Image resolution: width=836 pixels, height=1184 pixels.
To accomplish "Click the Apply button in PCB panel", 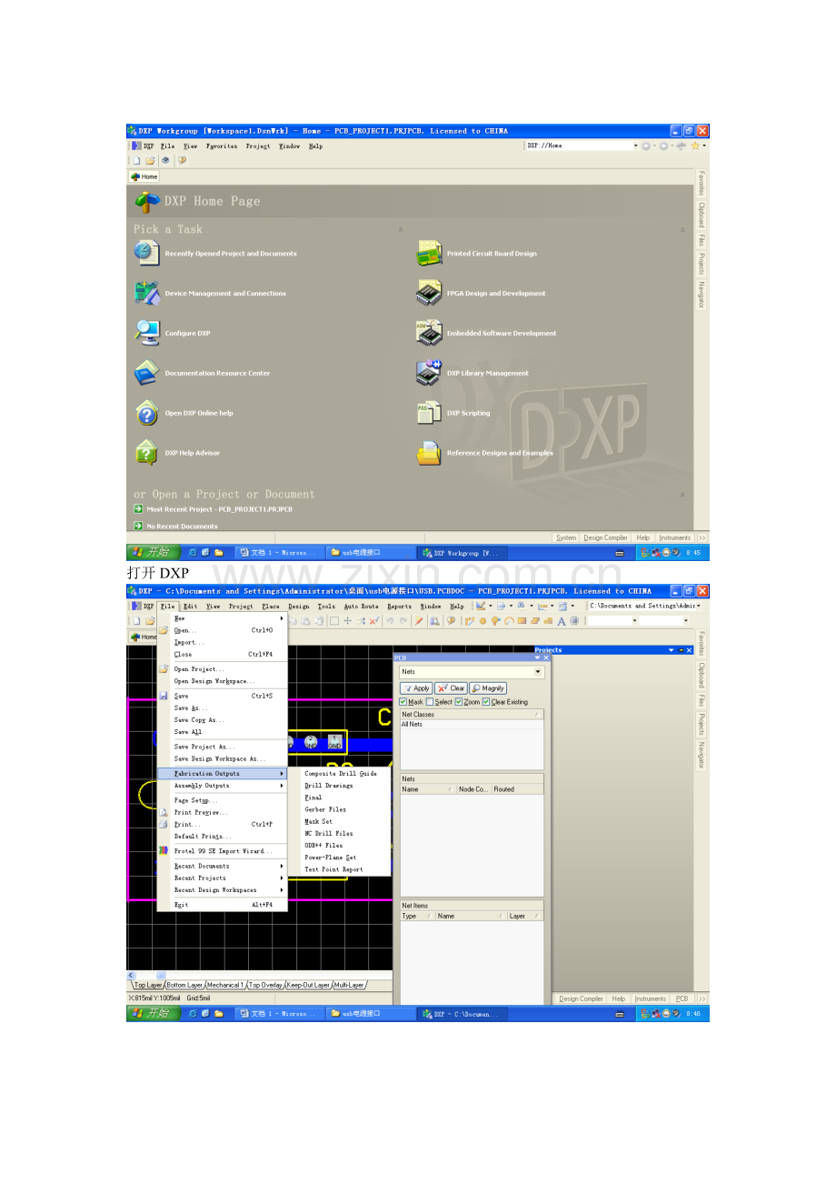I will [x=417, y=688].
